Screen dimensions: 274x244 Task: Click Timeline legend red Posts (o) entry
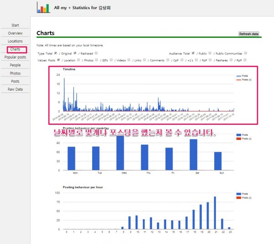(244, 80)
